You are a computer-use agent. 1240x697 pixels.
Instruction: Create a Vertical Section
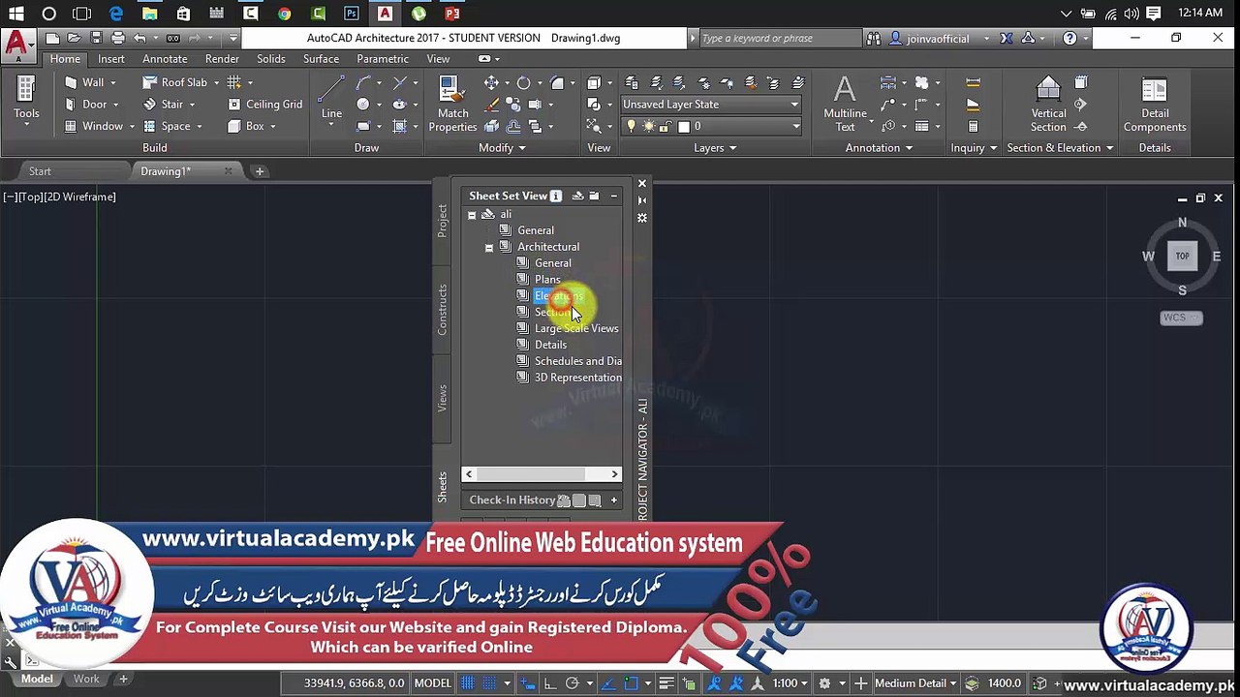1048,105
